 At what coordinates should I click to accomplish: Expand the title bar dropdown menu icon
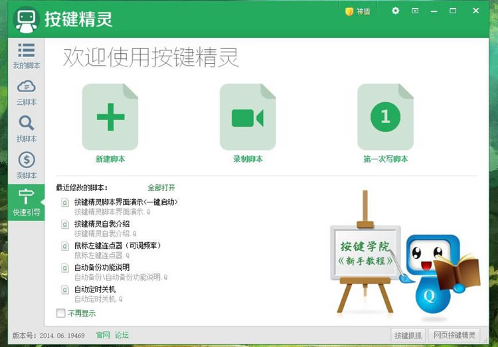[x=415, y=11]
